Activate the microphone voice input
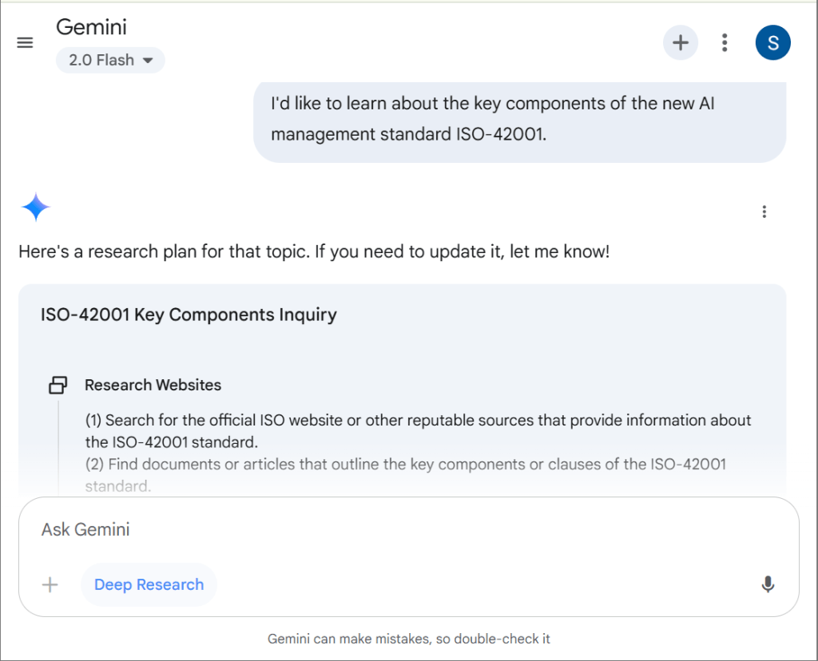818x661 pixels. (x=768, y=585)
